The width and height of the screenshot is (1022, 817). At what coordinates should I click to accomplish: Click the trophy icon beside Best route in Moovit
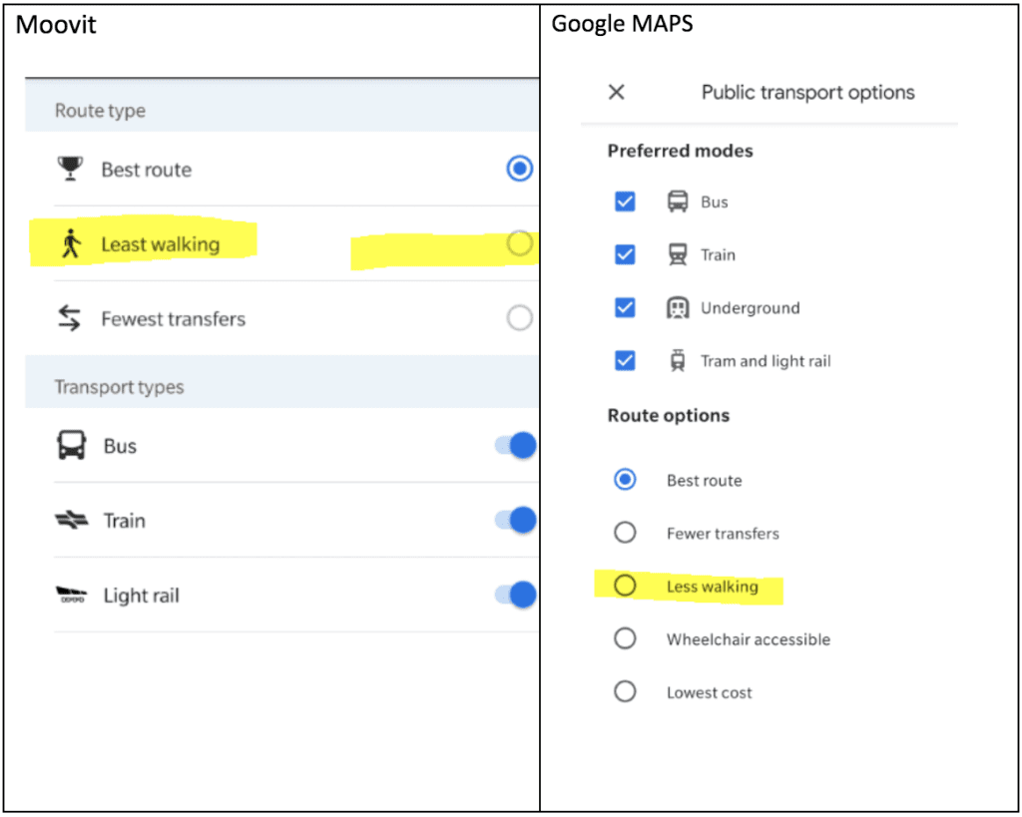tap(70, 169)
